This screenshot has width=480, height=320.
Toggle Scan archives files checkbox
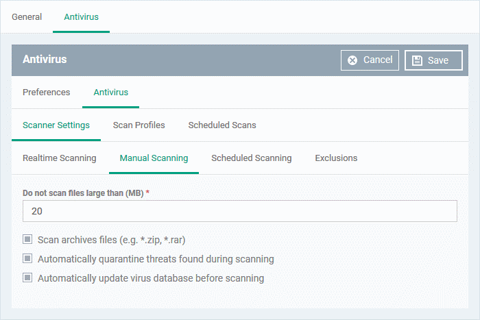click(27, 239)
